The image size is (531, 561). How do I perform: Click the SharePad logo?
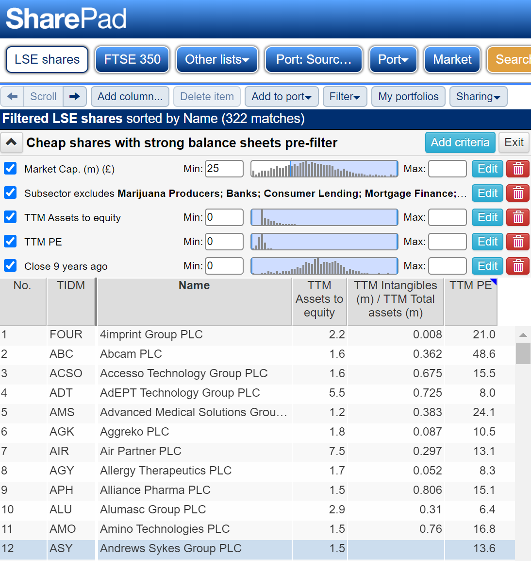[66, 18]
